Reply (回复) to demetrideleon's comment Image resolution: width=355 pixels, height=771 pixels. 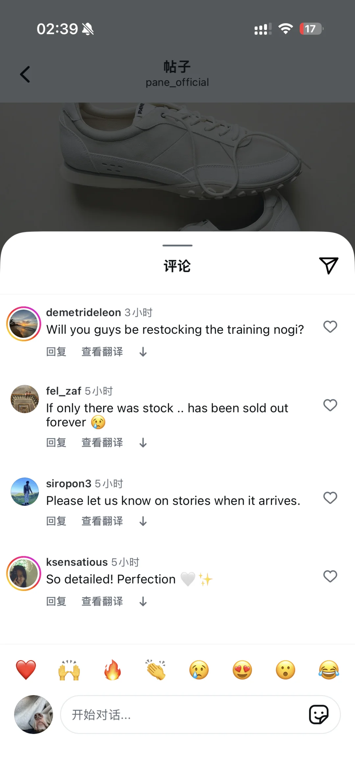tap(56, 352)
